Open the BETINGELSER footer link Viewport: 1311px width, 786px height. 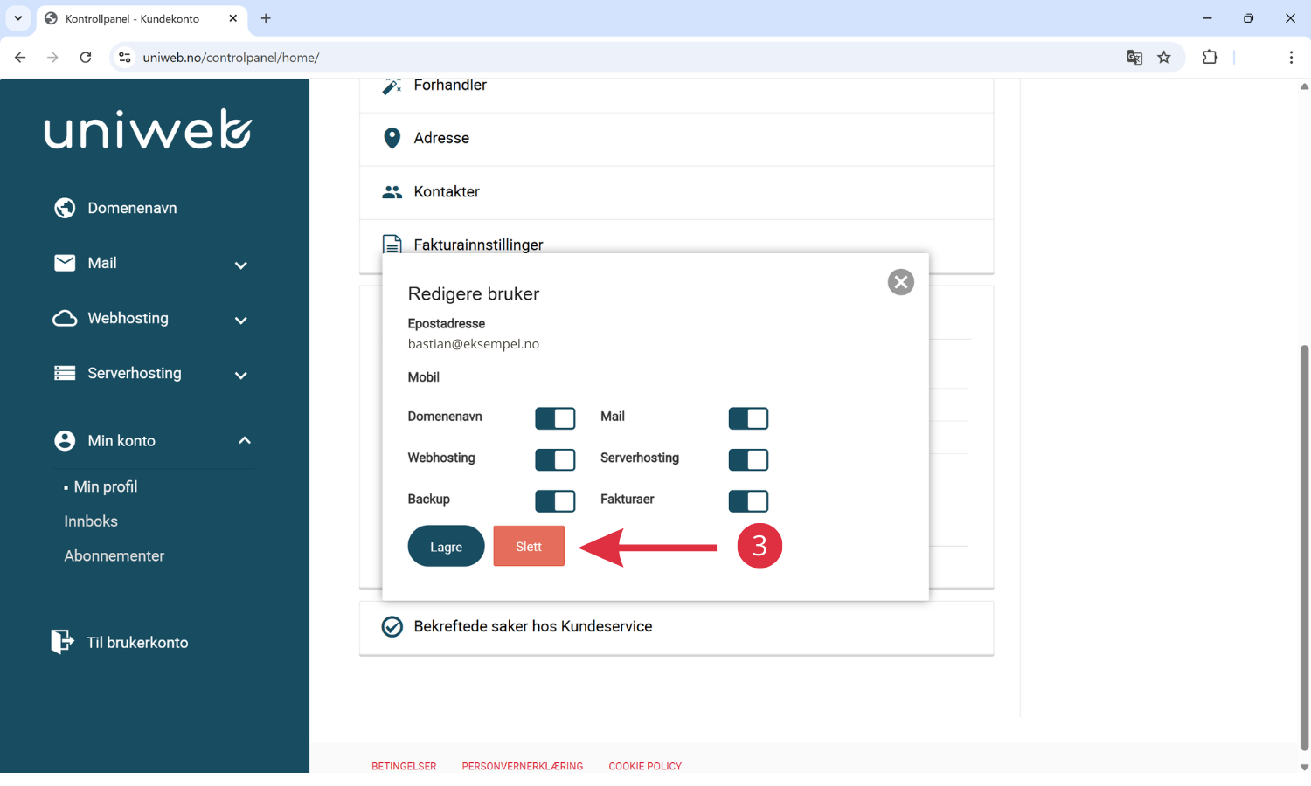click(x=404, y=766)
